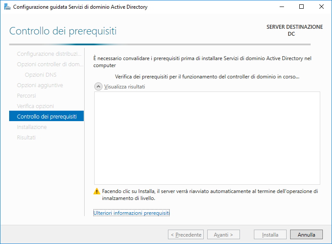Select the Installazione step
This screenshot has height=244, width=332.
pos(32,127)
